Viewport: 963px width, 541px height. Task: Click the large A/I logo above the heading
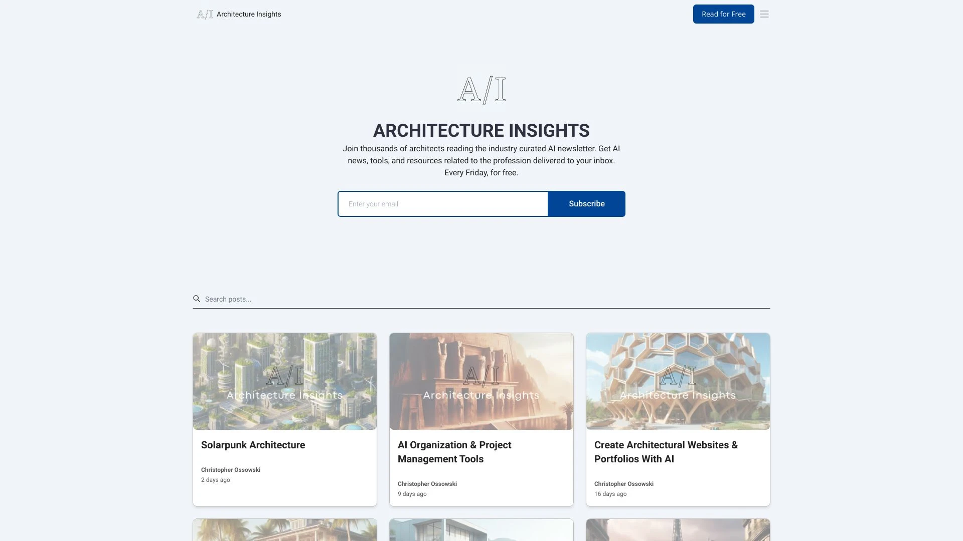[x=481, y=91]
